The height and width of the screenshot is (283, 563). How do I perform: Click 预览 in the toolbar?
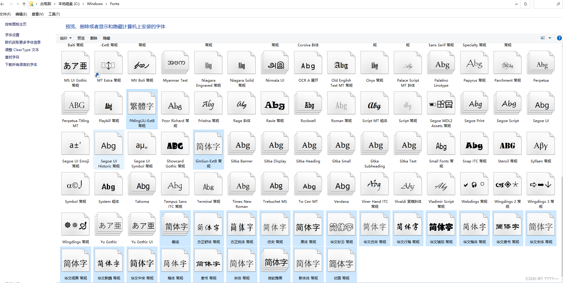point(81,38)
